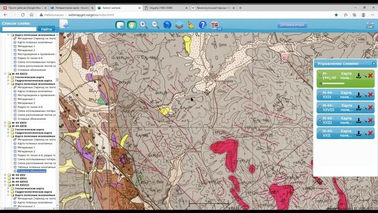Click the broom clear icon
This screenshot has width=378, height=213.
[191, 25]
